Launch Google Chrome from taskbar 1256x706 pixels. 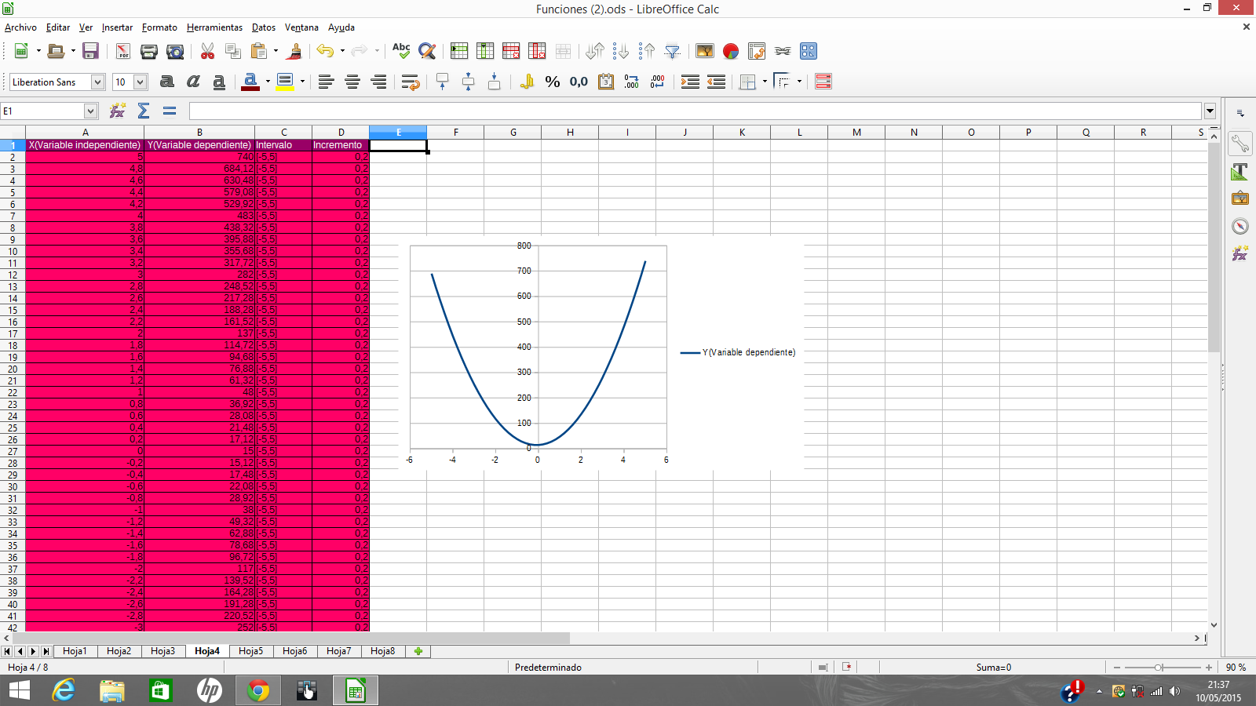point(258,690)
